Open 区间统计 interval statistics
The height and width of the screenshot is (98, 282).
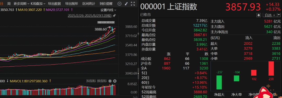coord(89,4)
